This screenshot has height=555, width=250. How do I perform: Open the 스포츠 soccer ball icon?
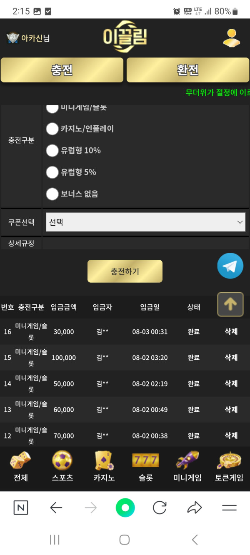click(62, 460)
